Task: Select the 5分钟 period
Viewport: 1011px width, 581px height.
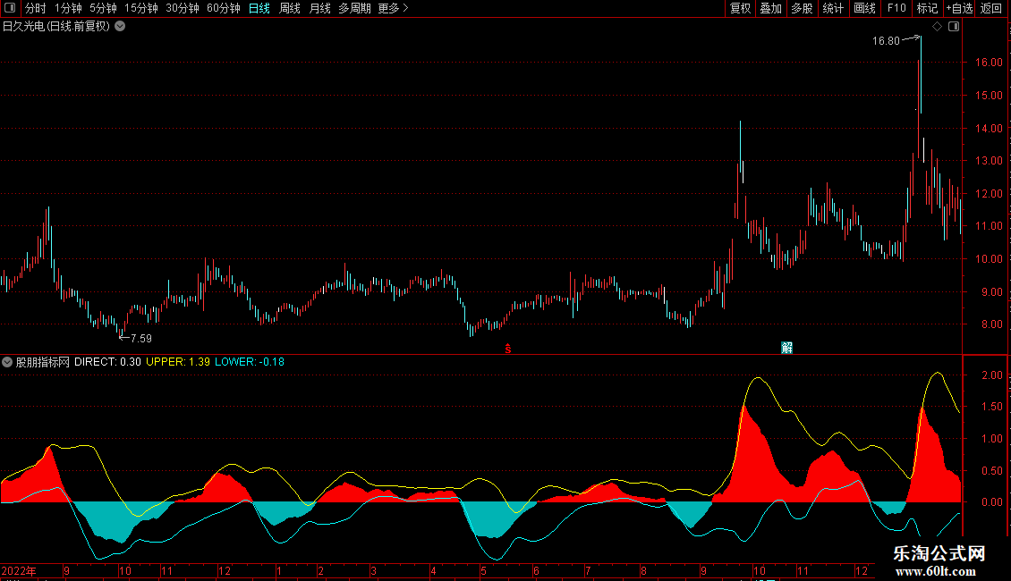Action: coord(103,8)
